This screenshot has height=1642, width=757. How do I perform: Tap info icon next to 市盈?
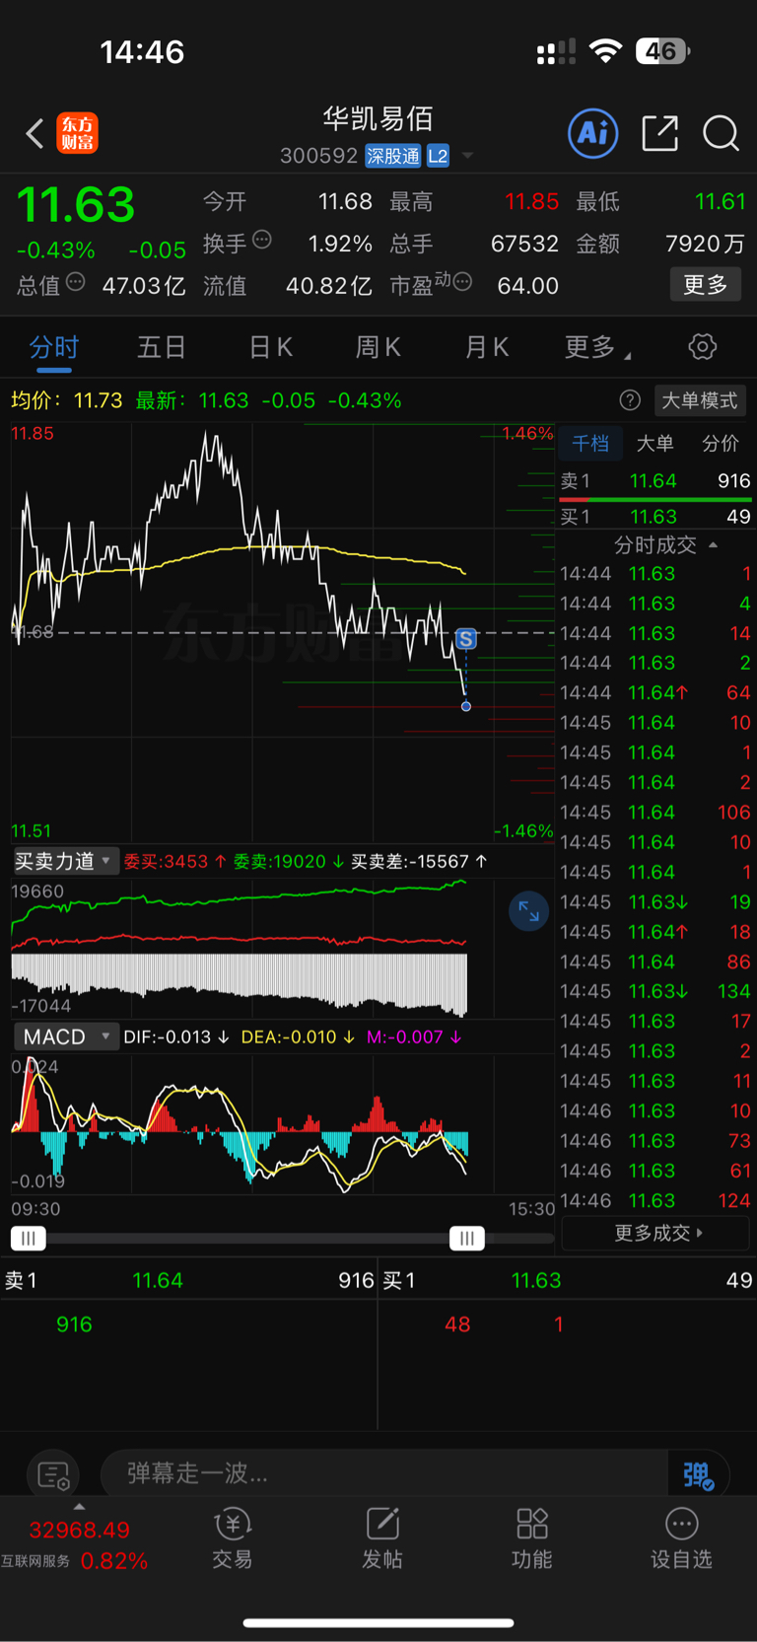coord(462,282)
